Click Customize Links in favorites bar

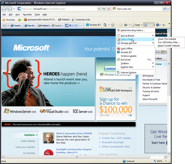(81, 20)
